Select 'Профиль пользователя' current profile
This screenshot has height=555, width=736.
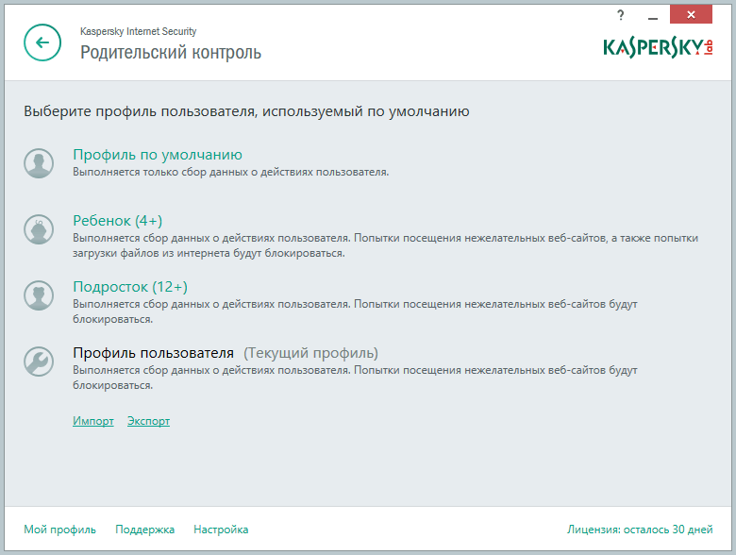pyautogui.click(x=153, y=353)
